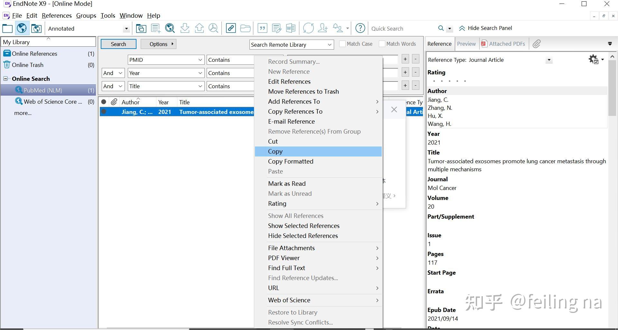Click Find Full Text PDF icon
Image resolution: width=618 pixels, height=330 pixels.
point(213,28)
